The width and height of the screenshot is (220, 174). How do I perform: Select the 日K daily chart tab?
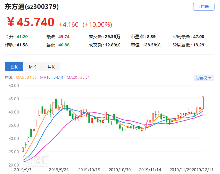(x=14, y=67)
